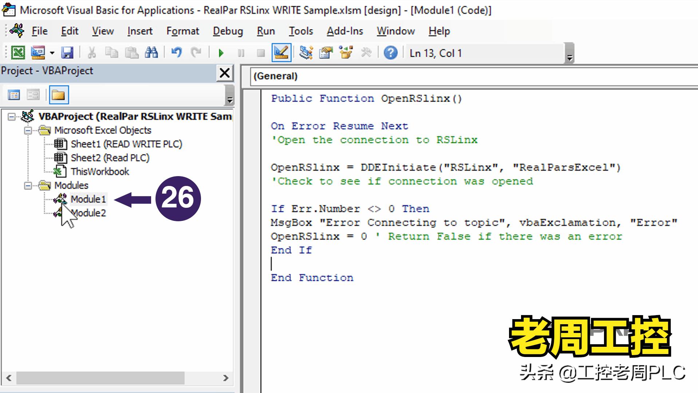Open the Properties Window icon
698x393 pixels.
pos(326,53)
